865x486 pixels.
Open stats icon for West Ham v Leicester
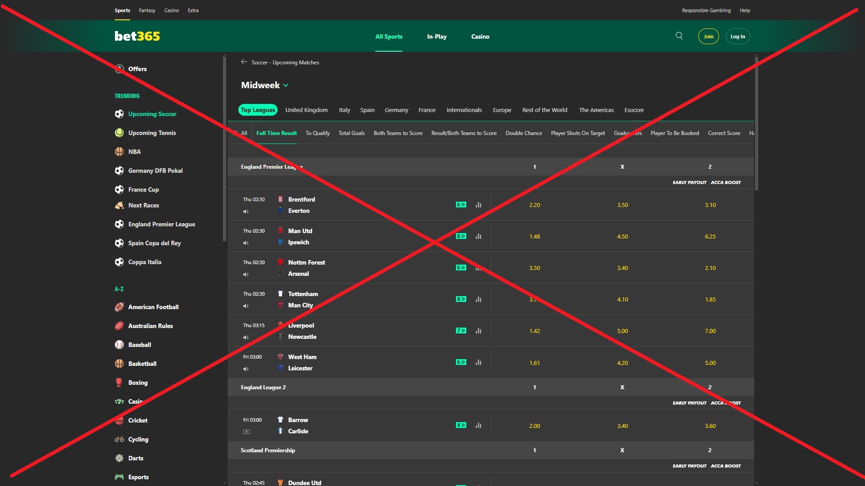tap(478, 362)
